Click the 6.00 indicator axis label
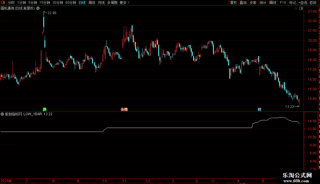Viewport: 320px width, 184px height. 313,153
